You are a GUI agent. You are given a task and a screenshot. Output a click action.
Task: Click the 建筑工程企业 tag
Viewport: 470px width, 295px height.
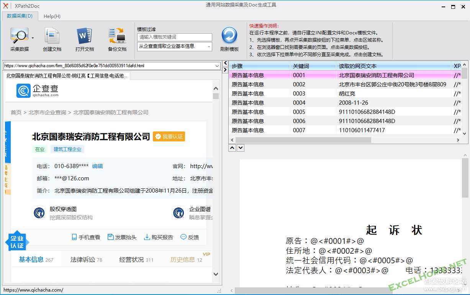tap(67, 149)
